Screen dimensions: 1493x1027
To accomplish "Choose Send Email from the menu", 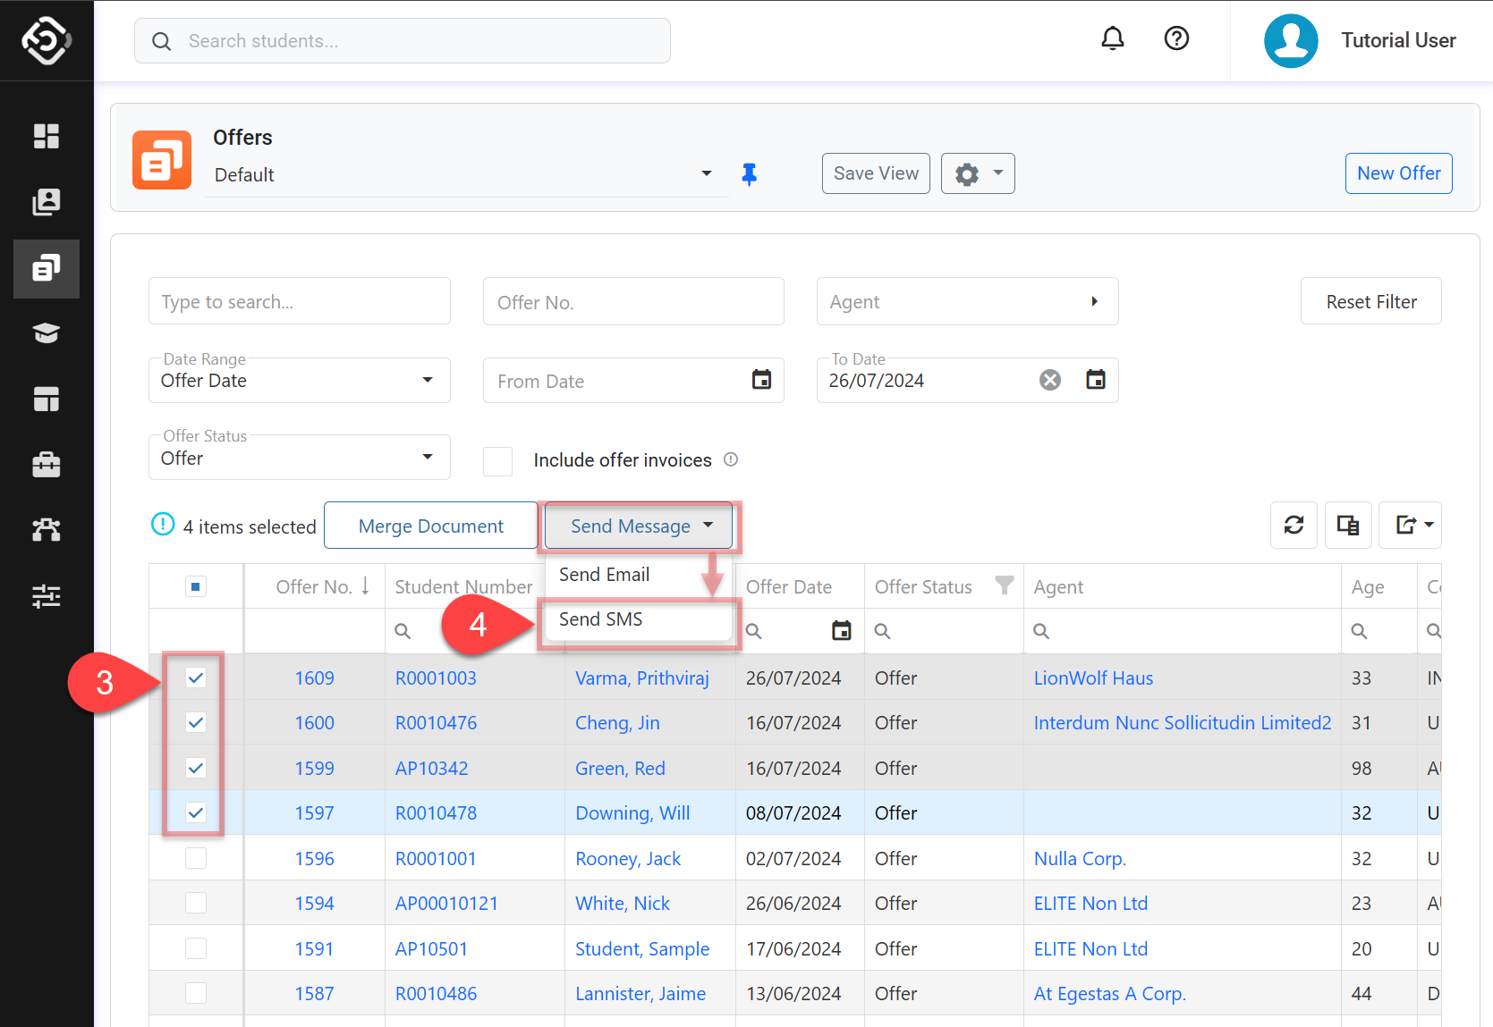I will (x=604, y=575).
